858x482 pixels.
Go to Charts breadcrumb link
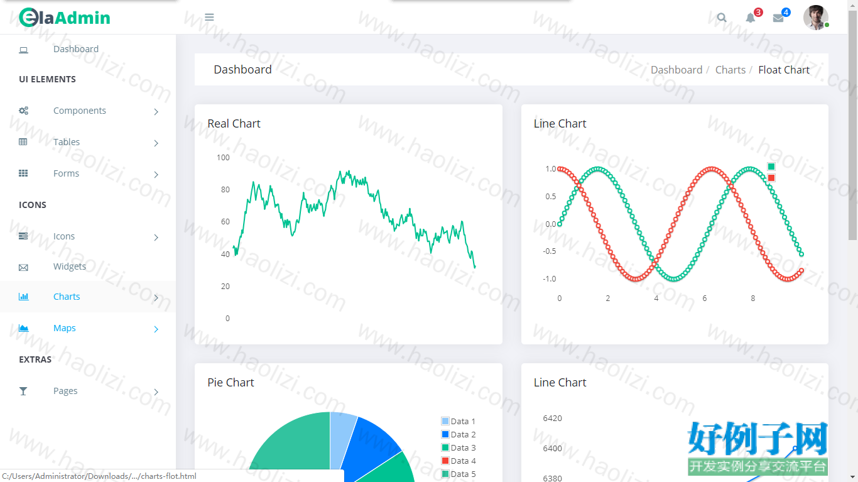click(x=730, y=70)
